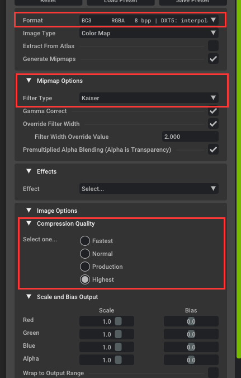Click the Bias column header
This screenshot has width=241, height=378.
pos(191,310)
